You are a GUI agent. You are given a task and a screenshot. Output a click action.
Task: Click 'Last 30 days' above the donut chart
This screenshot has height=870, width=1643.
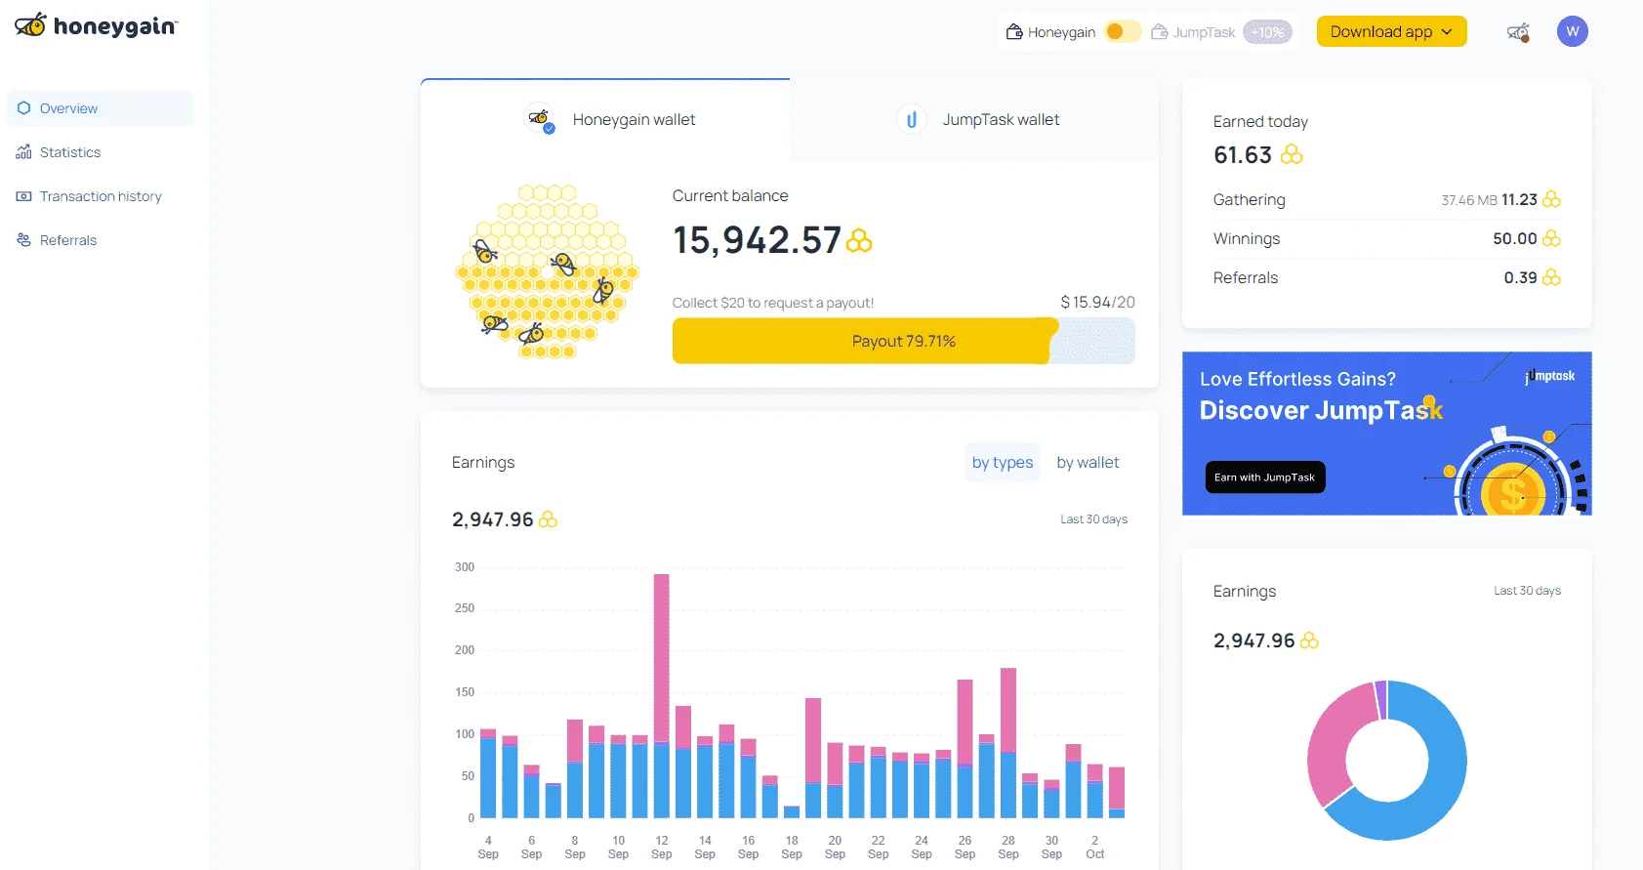pos(1527,591)
